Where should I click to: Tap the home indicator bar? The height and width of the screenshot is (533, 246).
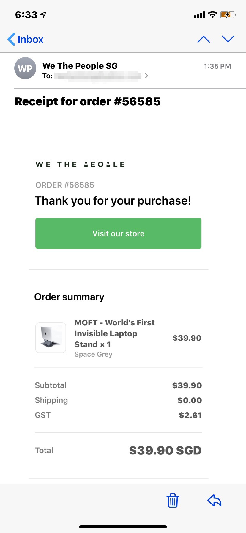123,527
